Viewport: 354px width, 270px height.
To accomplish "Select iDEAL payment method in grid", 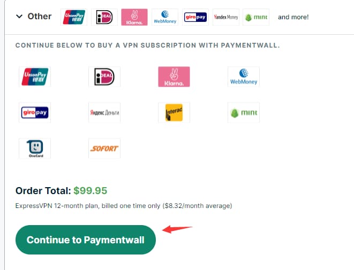I will point(104,77).
